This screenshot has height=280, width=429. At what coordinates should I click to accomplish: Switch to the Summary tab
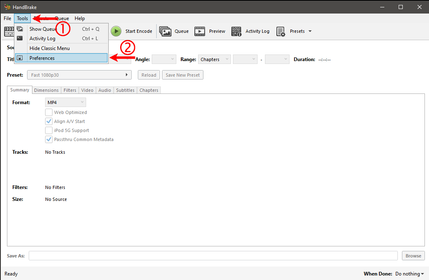(20, 90)
